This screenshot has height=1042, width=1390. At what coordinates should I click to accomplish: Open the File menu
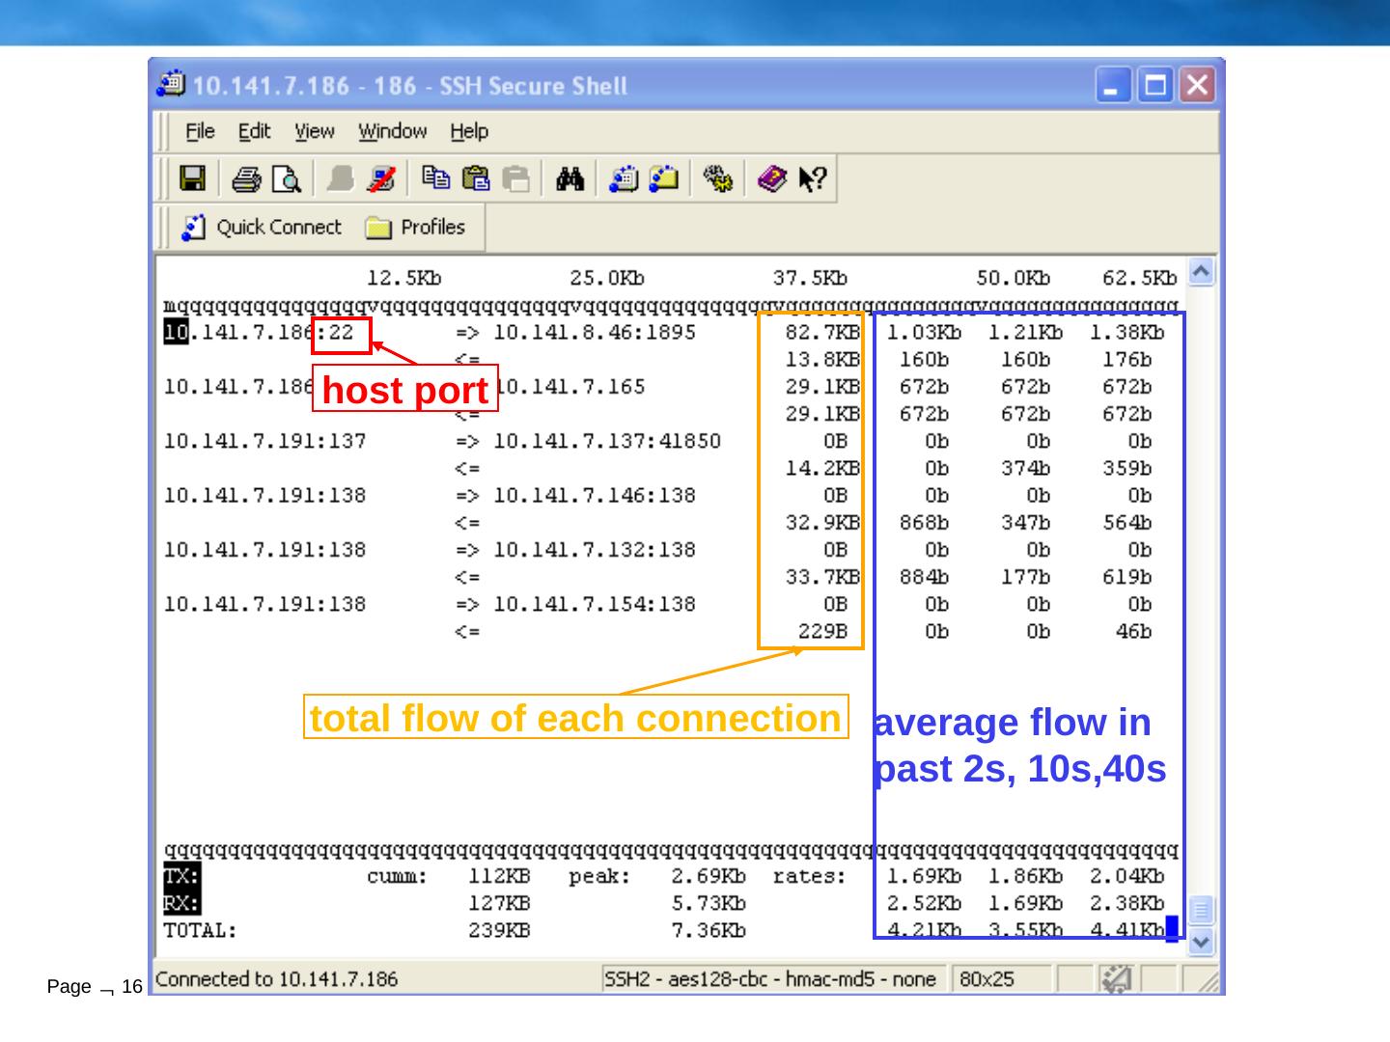[200, 131]
